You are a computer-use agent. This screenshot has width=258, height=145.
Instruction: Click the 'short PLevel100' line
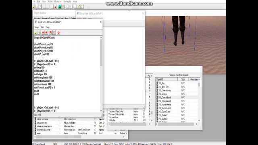[42, 54]
